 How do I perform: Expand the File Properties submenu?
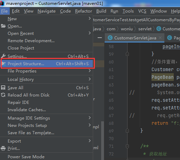pos(47,71)
